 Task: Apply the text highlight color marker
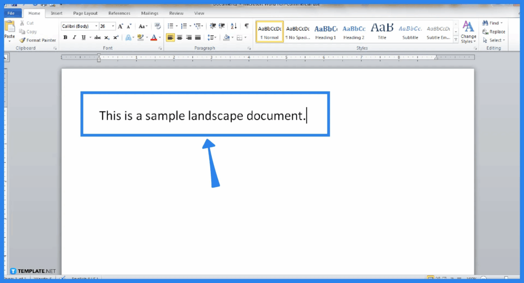[141, 38]
